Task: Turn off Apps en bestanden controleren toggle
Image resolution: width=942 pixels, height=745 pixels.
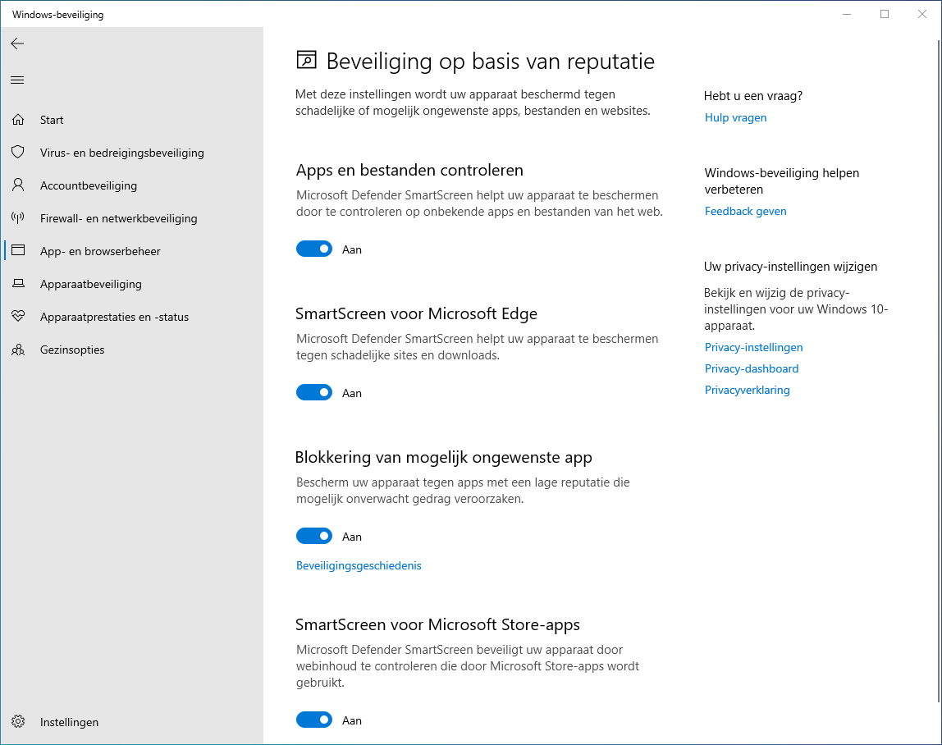Action: (x=314, y=249)
